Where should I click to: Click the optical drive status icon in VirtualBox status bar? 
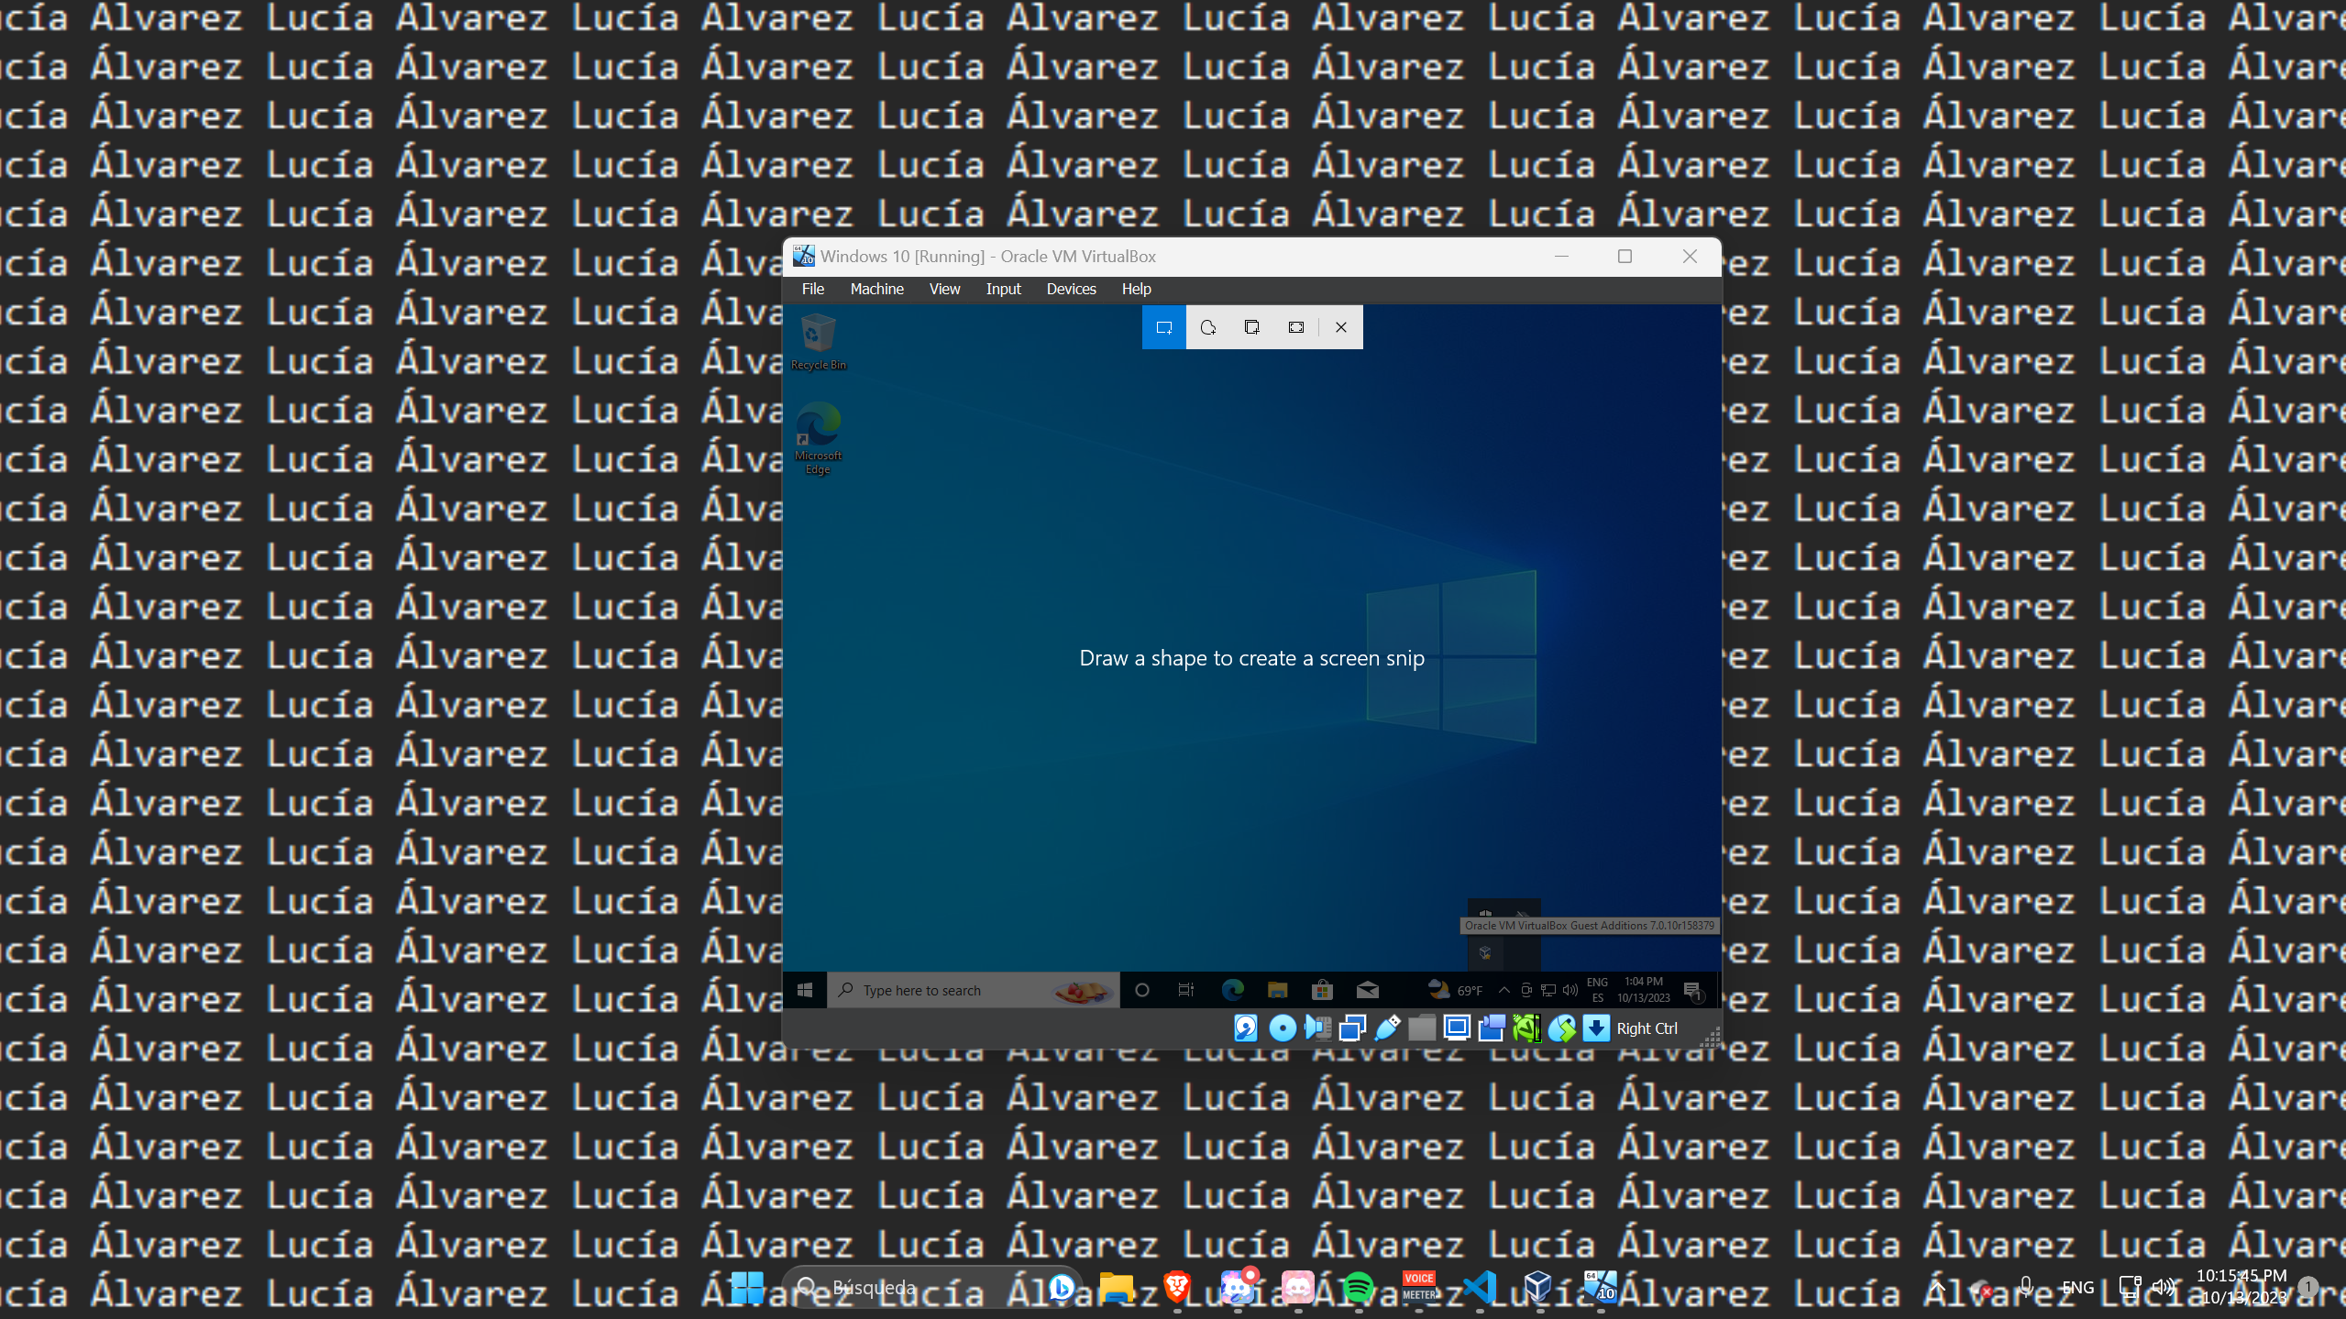pos(1282,1028)
